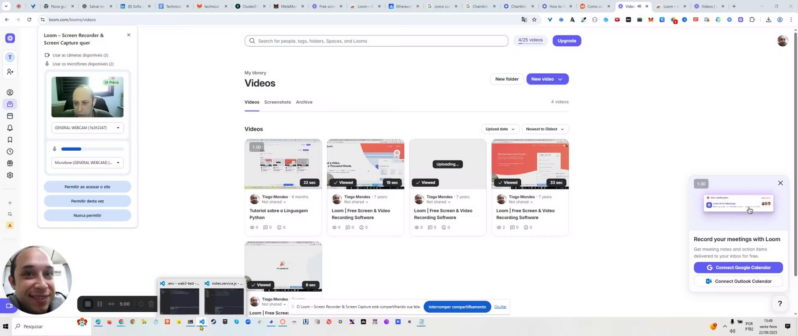This screenshot has width=798, height=336.
Task: Open Steam from the taskbar
Action: point(214,322)
